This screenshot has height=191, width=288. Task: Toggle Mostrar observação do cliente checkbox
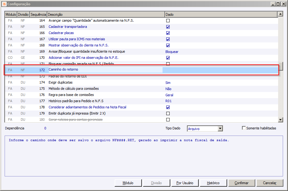[168, 45]
